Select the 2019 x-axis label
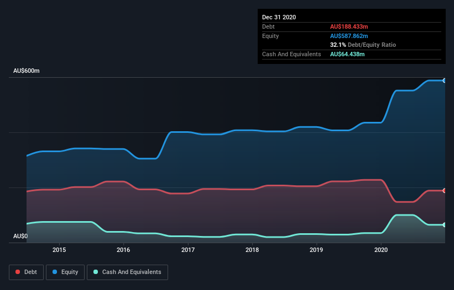 click(316, 250)
